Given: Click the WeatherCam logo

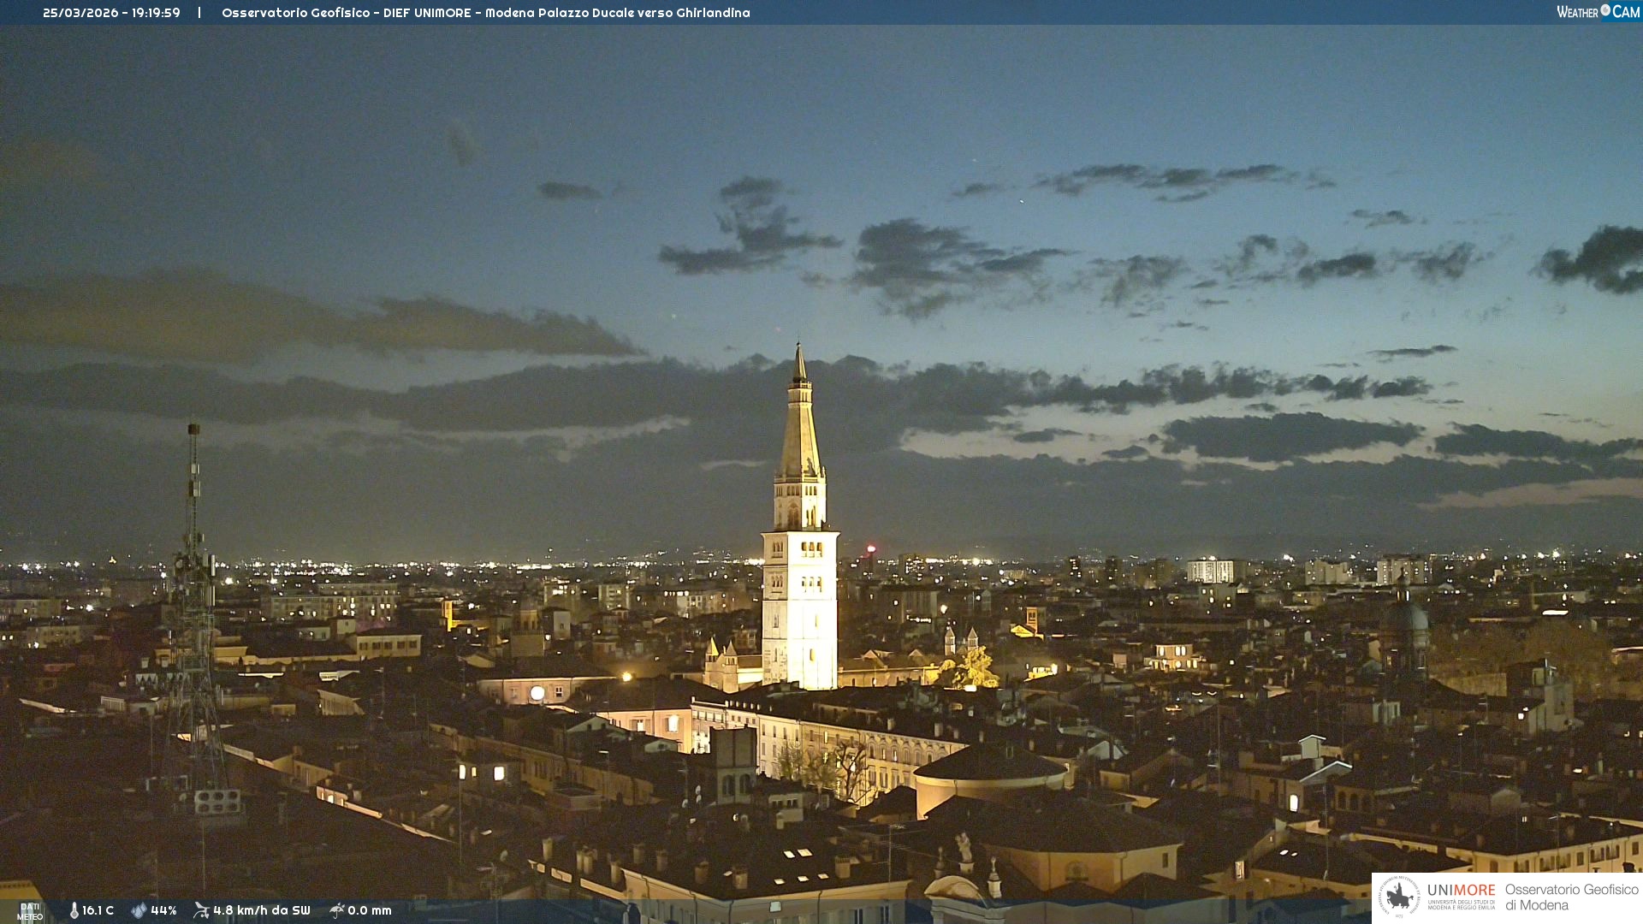Looking at the screenshot, I should (1597, 12).
